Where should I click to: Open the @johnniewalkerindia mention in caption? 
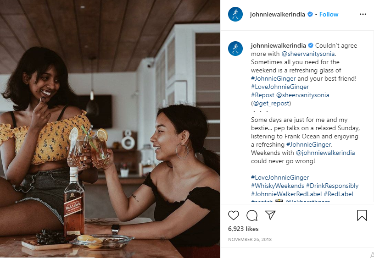325,153
